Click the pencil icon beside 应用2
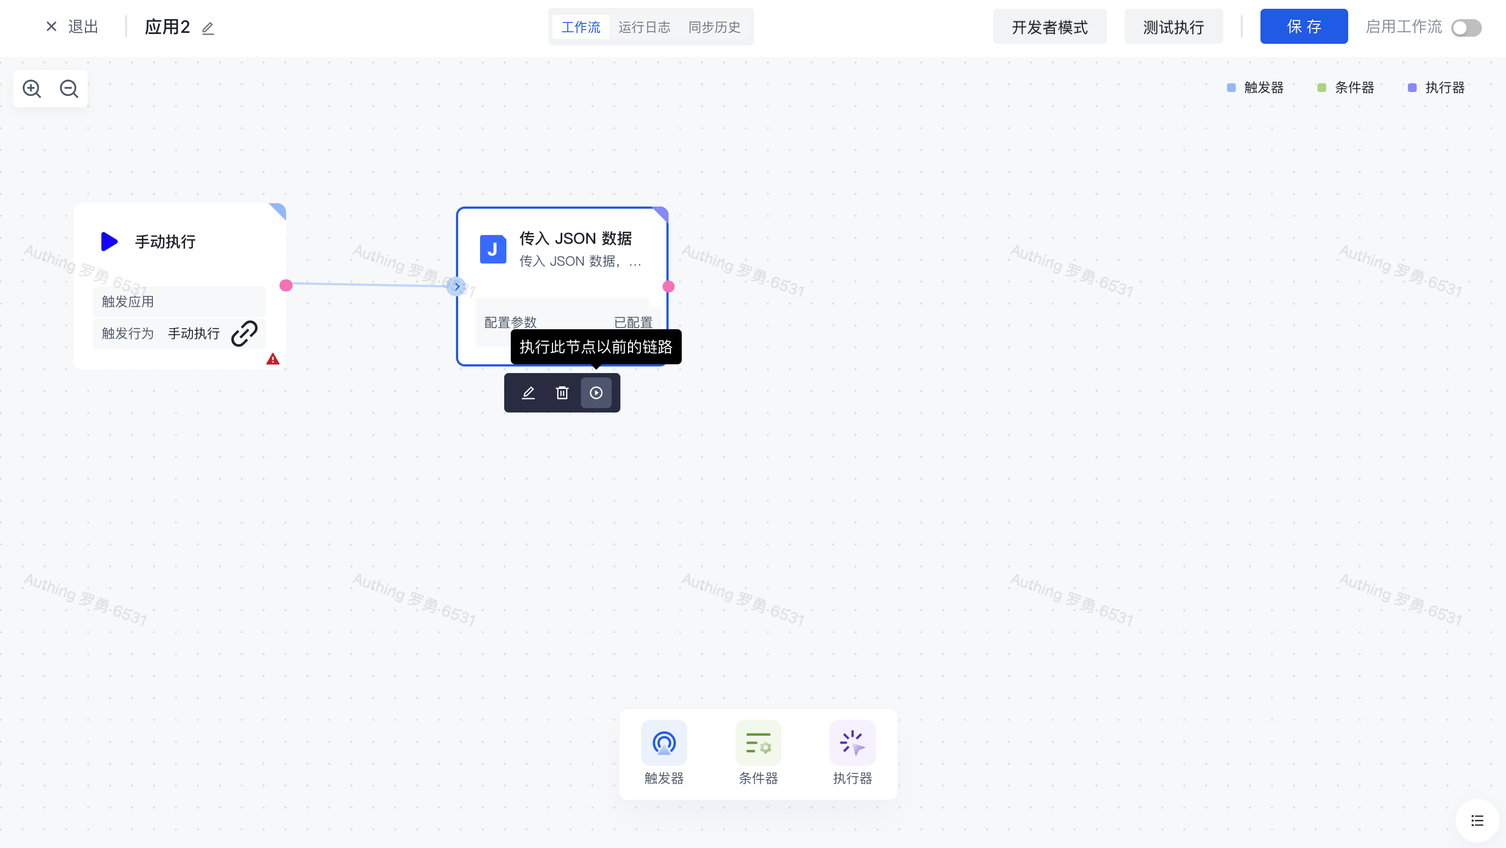This screenshot has width=1506, height=848. coord(208,28)
